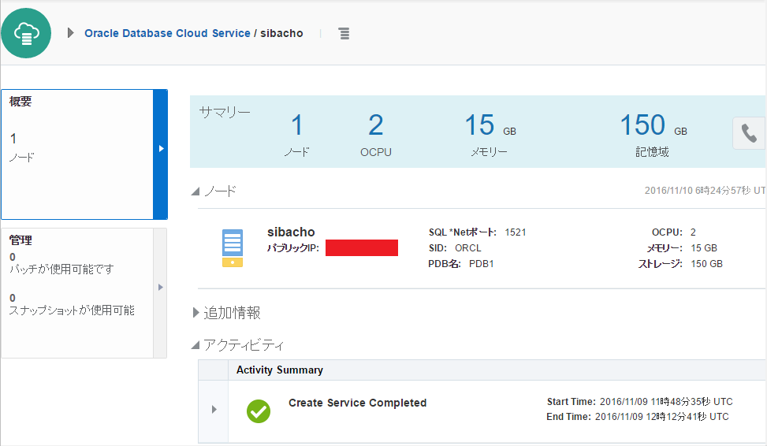The height and width of the screenshot is (446, 767).
Task: Click the blue arrow on the 概要 tile
Action: pyautogui.click(x=160, y=149)
